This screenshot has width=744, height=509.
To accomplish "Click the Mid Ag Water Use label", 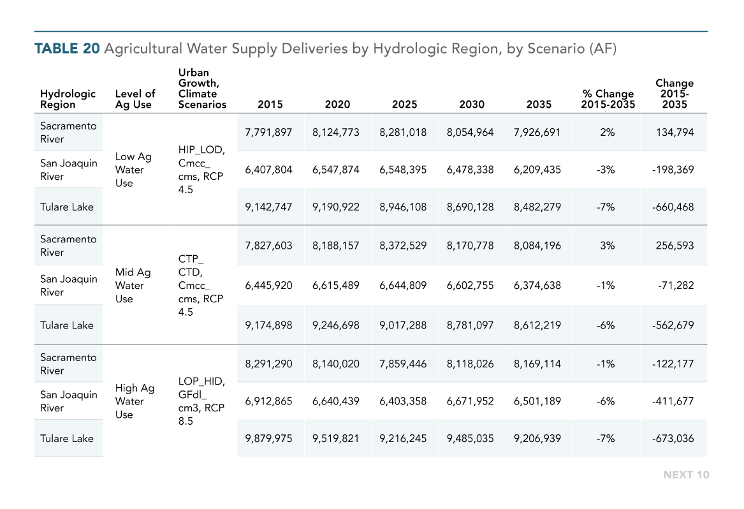I will (x=133, y=285).
